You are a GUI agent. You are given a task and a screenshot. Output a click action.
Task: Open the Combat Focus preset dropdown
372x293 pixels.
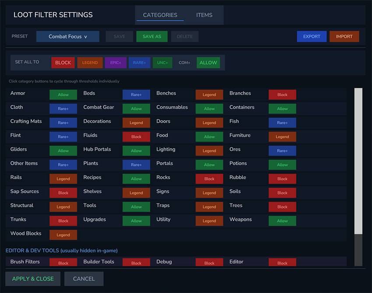pos(68,37)
